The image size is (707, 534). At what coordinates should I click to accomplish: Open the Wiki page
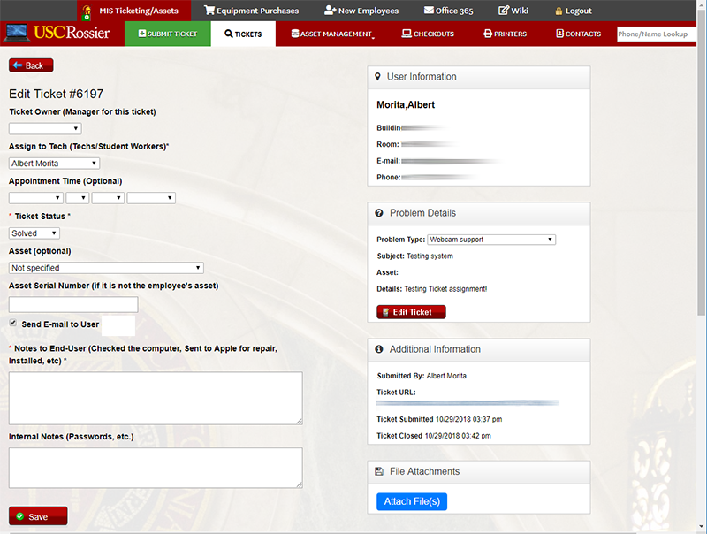pos(513,11)
